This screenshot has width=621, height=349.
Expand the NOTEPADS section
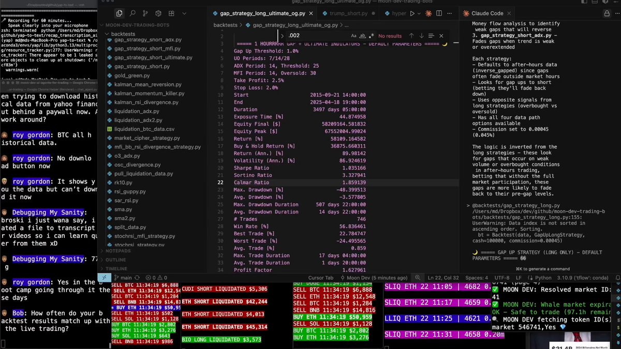119,251
